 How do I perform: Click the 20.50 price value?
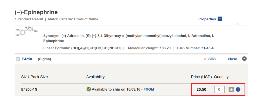[x=202, y=90]
